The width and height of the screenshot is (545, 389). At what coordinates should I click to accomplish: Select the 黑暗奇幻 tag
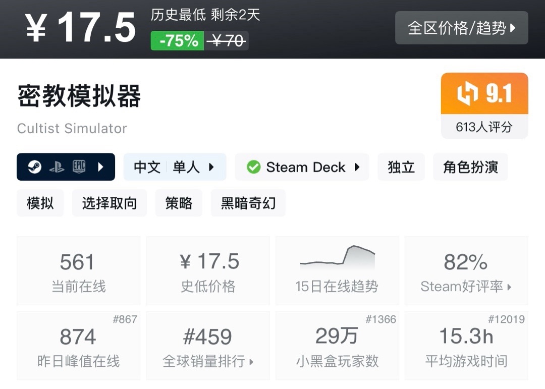pos(248,203)
